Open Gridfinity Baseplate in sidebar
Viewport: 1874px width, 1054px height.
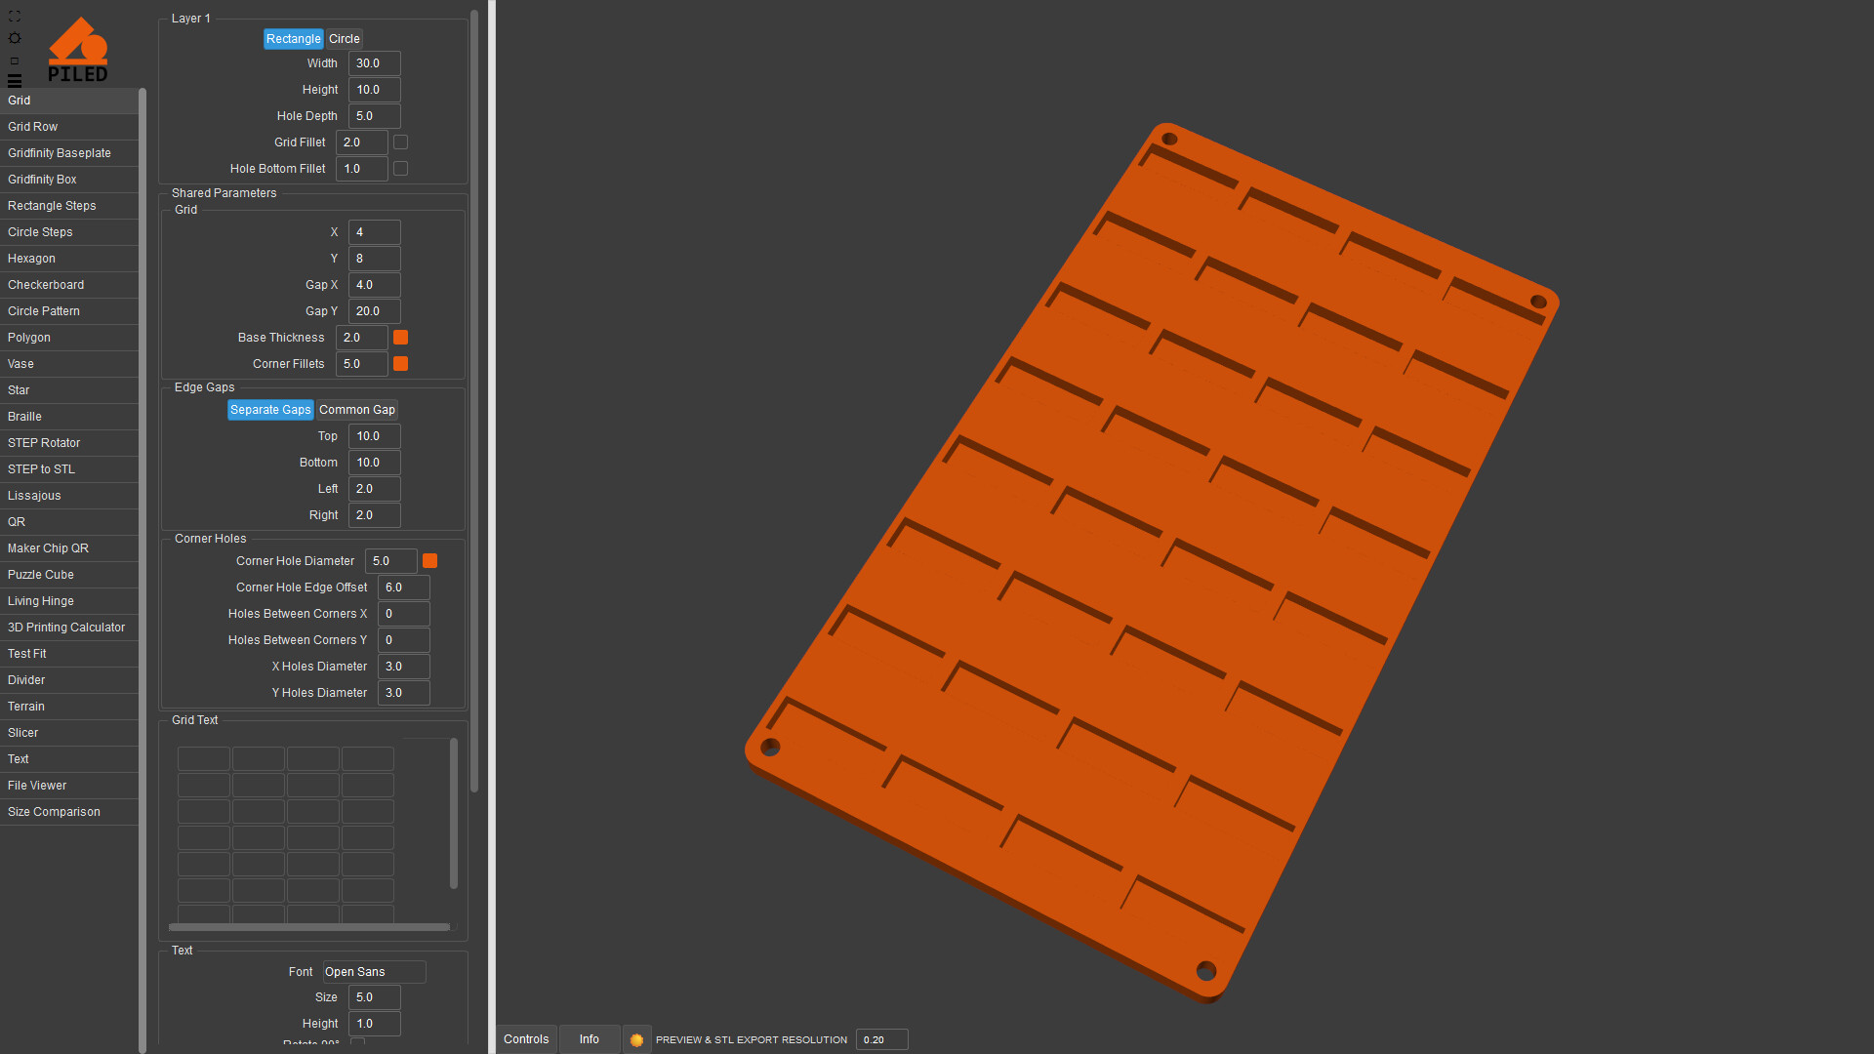pyautogui.click(x=60, y=153)
